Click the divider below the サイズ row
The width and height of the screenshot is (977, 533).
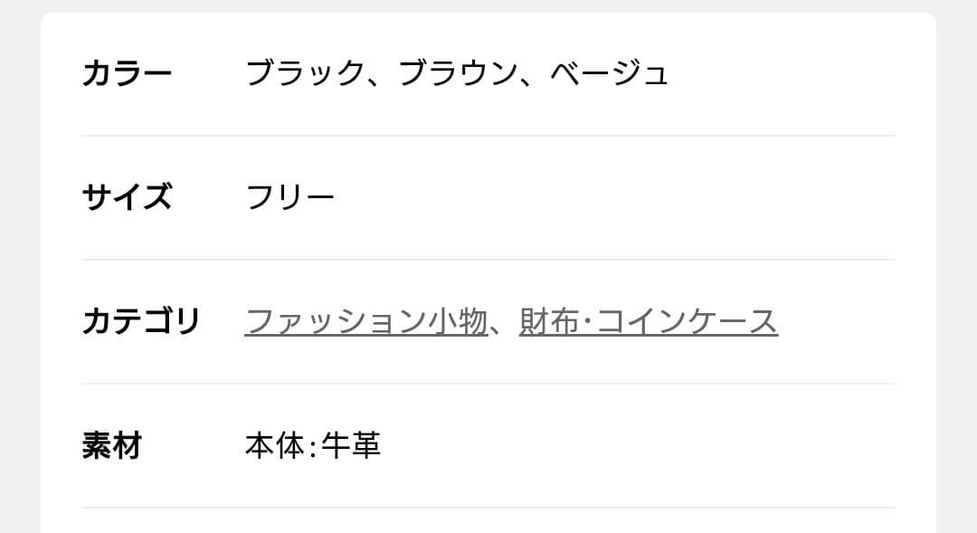tap(488, 258)
